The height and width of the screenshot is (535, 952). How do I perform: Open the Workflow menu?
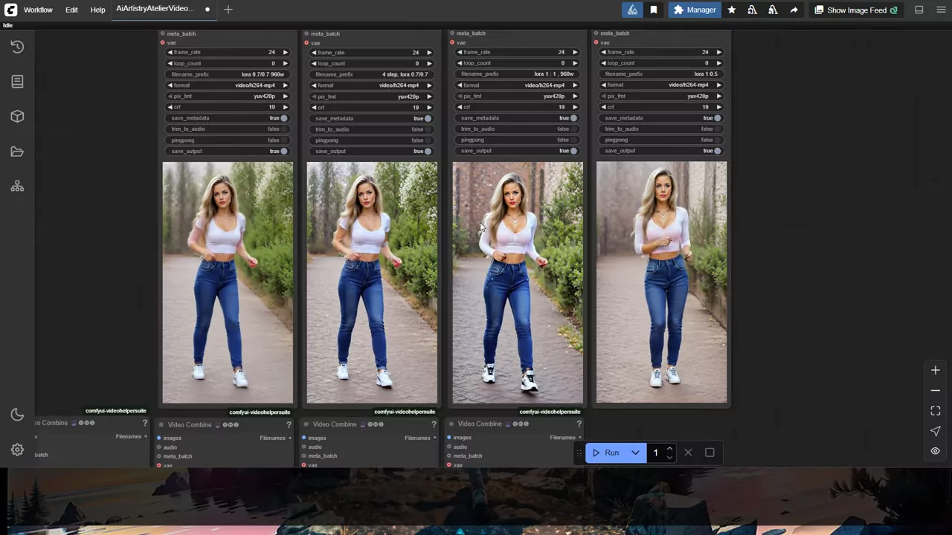pos(38,10)
